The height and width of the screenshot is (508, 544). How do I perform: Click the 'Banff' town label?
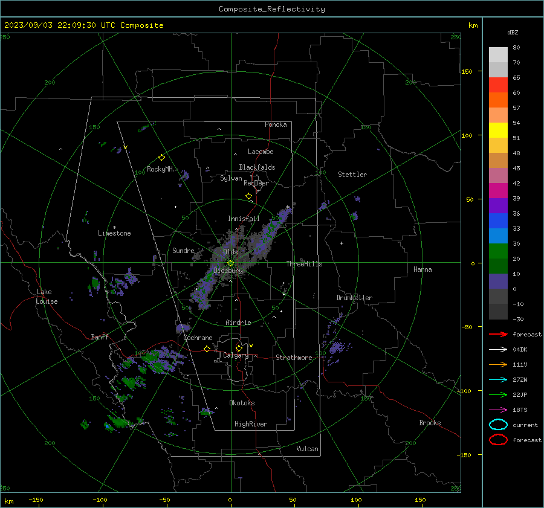[x=100, y=336]
